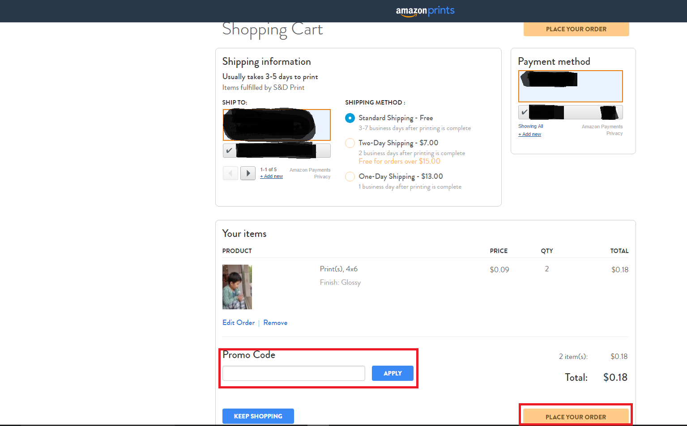The height and width of the screenshot is (426, 687).
Task: Add new shipping address link
Action: 272,177
